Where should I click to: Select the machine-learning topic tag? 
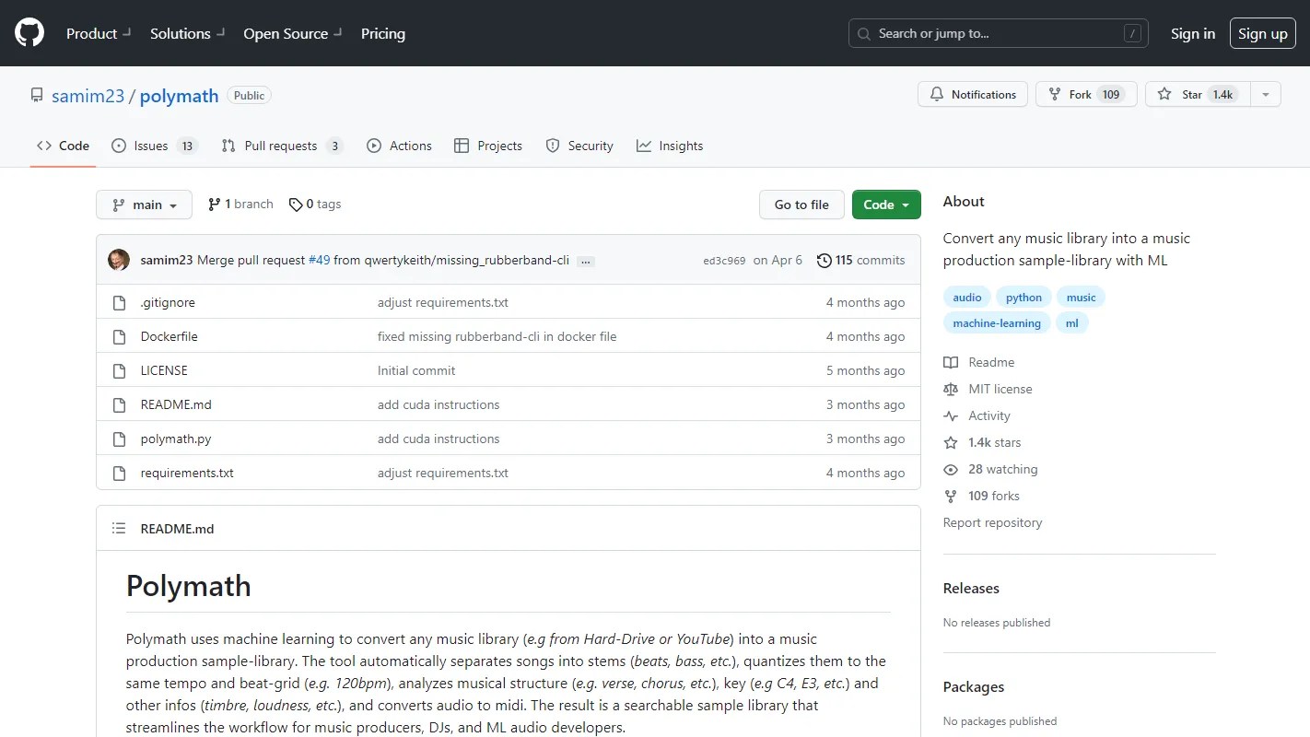pos(997,322)
